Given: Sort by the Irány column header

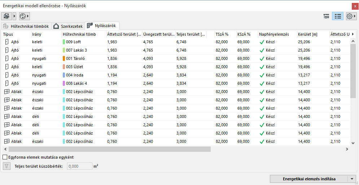Looking at the screenshot, I should 46,34.
